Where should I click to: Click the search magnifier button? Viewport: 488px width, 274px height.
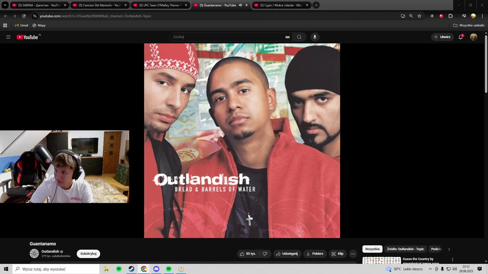(299, 37)
